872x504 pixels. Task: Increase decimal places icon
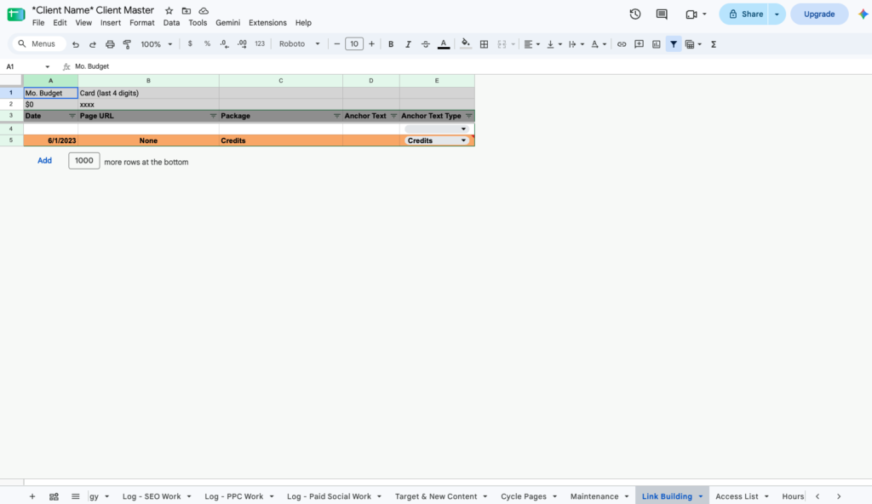[x=242, y=44]
